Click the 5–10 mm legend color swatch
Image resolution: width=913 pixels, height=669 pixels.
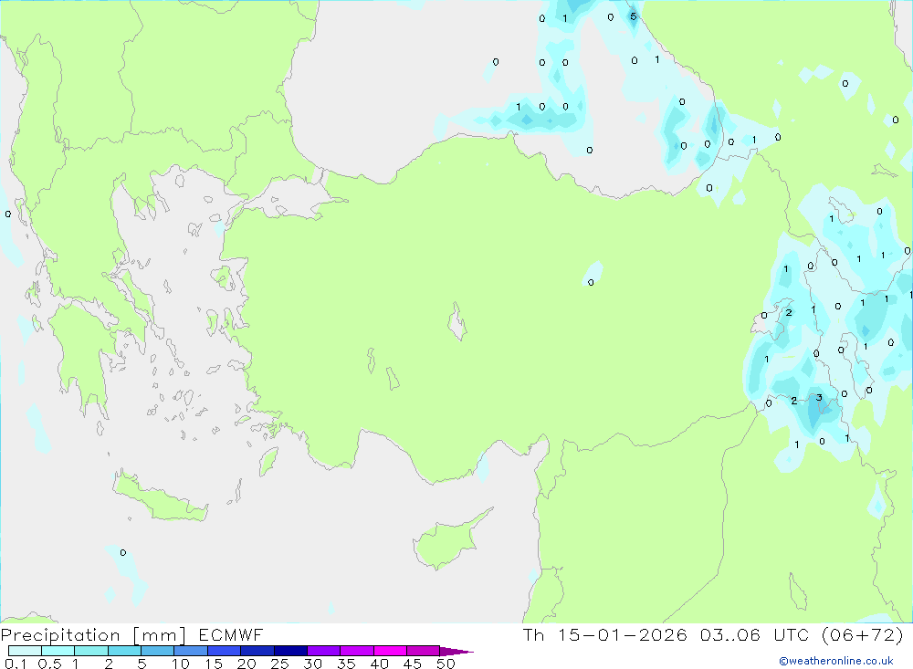coord(157,651)
